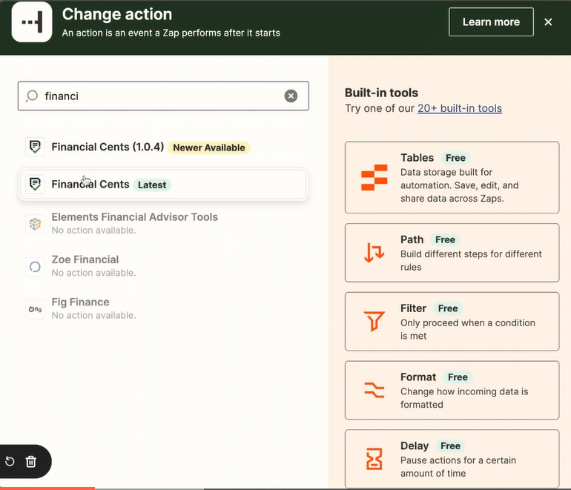Click the Tables tool icon
This screenshot has width=571, height=490.
[374, 177]
